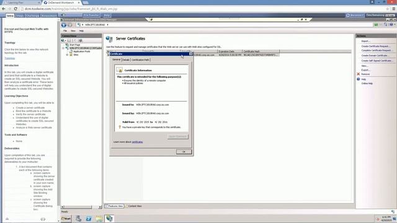Click the Connections pane horizontal scrollbar
397x223 pixels.
(81, 207)
